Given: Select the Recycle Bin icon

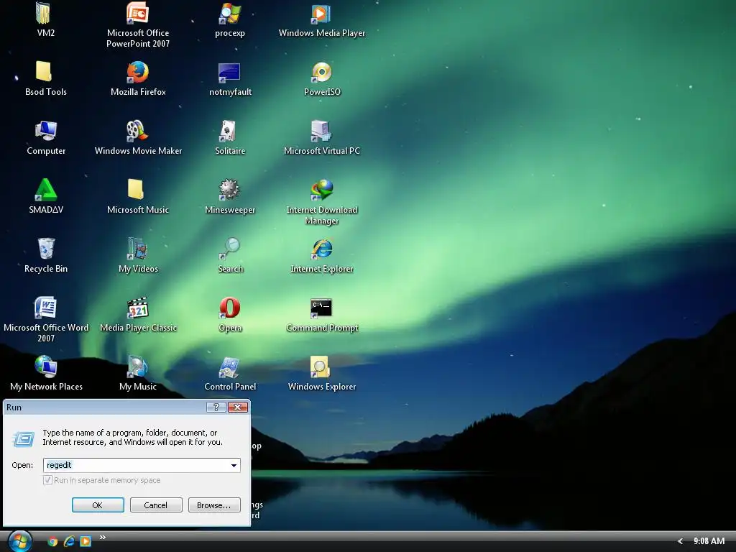Looking at the screenshot, I should [46, 249].
